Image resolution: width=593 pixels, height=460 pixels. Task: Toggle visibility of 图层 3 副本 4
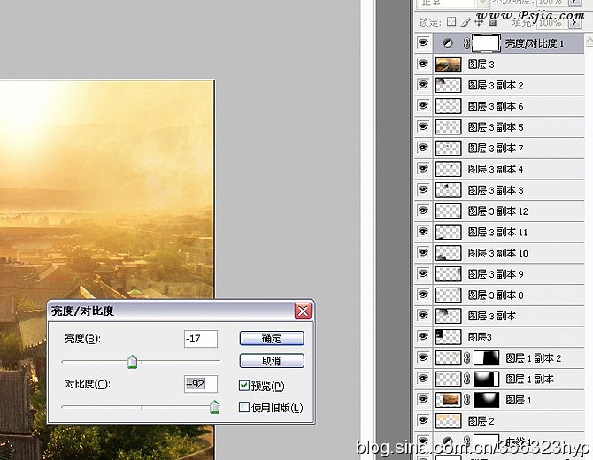[x=423, y=169]
